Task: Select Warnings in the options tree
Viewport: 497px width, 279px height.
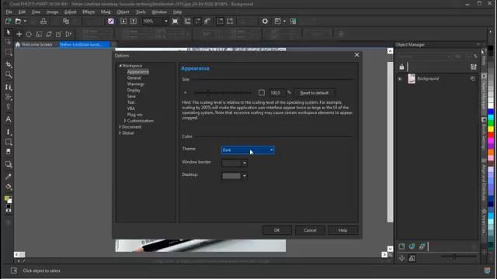Action: coord(136,84)
